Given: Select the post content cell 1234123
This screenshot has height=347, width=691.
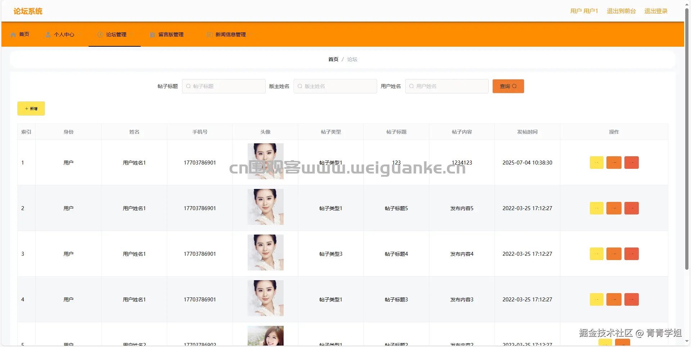Looking at the screenshot, I should pyautogui.click(x=462, y=163).
